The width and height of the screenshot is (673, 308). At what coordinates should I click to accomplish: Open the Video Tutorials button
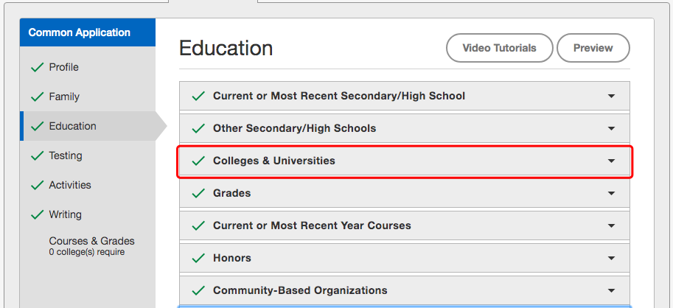(x=500, y=48)
